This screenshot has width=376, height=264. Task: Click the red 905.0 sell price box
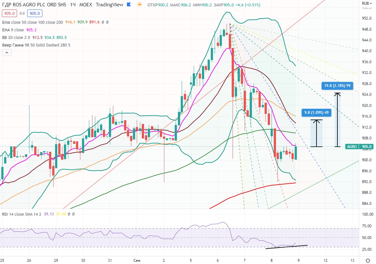pos(9,13)
